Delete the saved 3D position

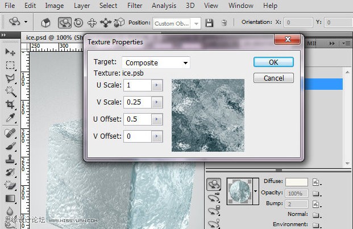pos(224,23)
